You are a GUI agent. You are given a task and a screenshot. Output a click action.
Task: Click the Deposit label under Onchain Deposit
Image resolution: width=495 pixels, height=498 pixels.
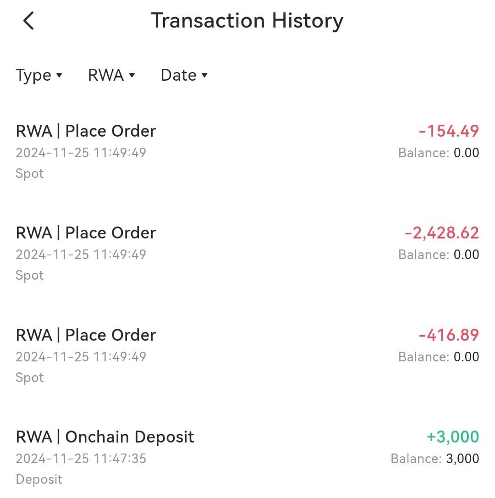click(x=39, y=480)
